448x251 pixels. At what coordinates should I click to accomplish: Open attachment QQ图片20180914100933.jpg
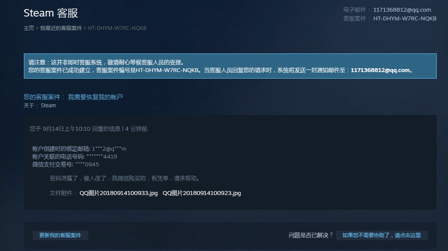[119, 193]
